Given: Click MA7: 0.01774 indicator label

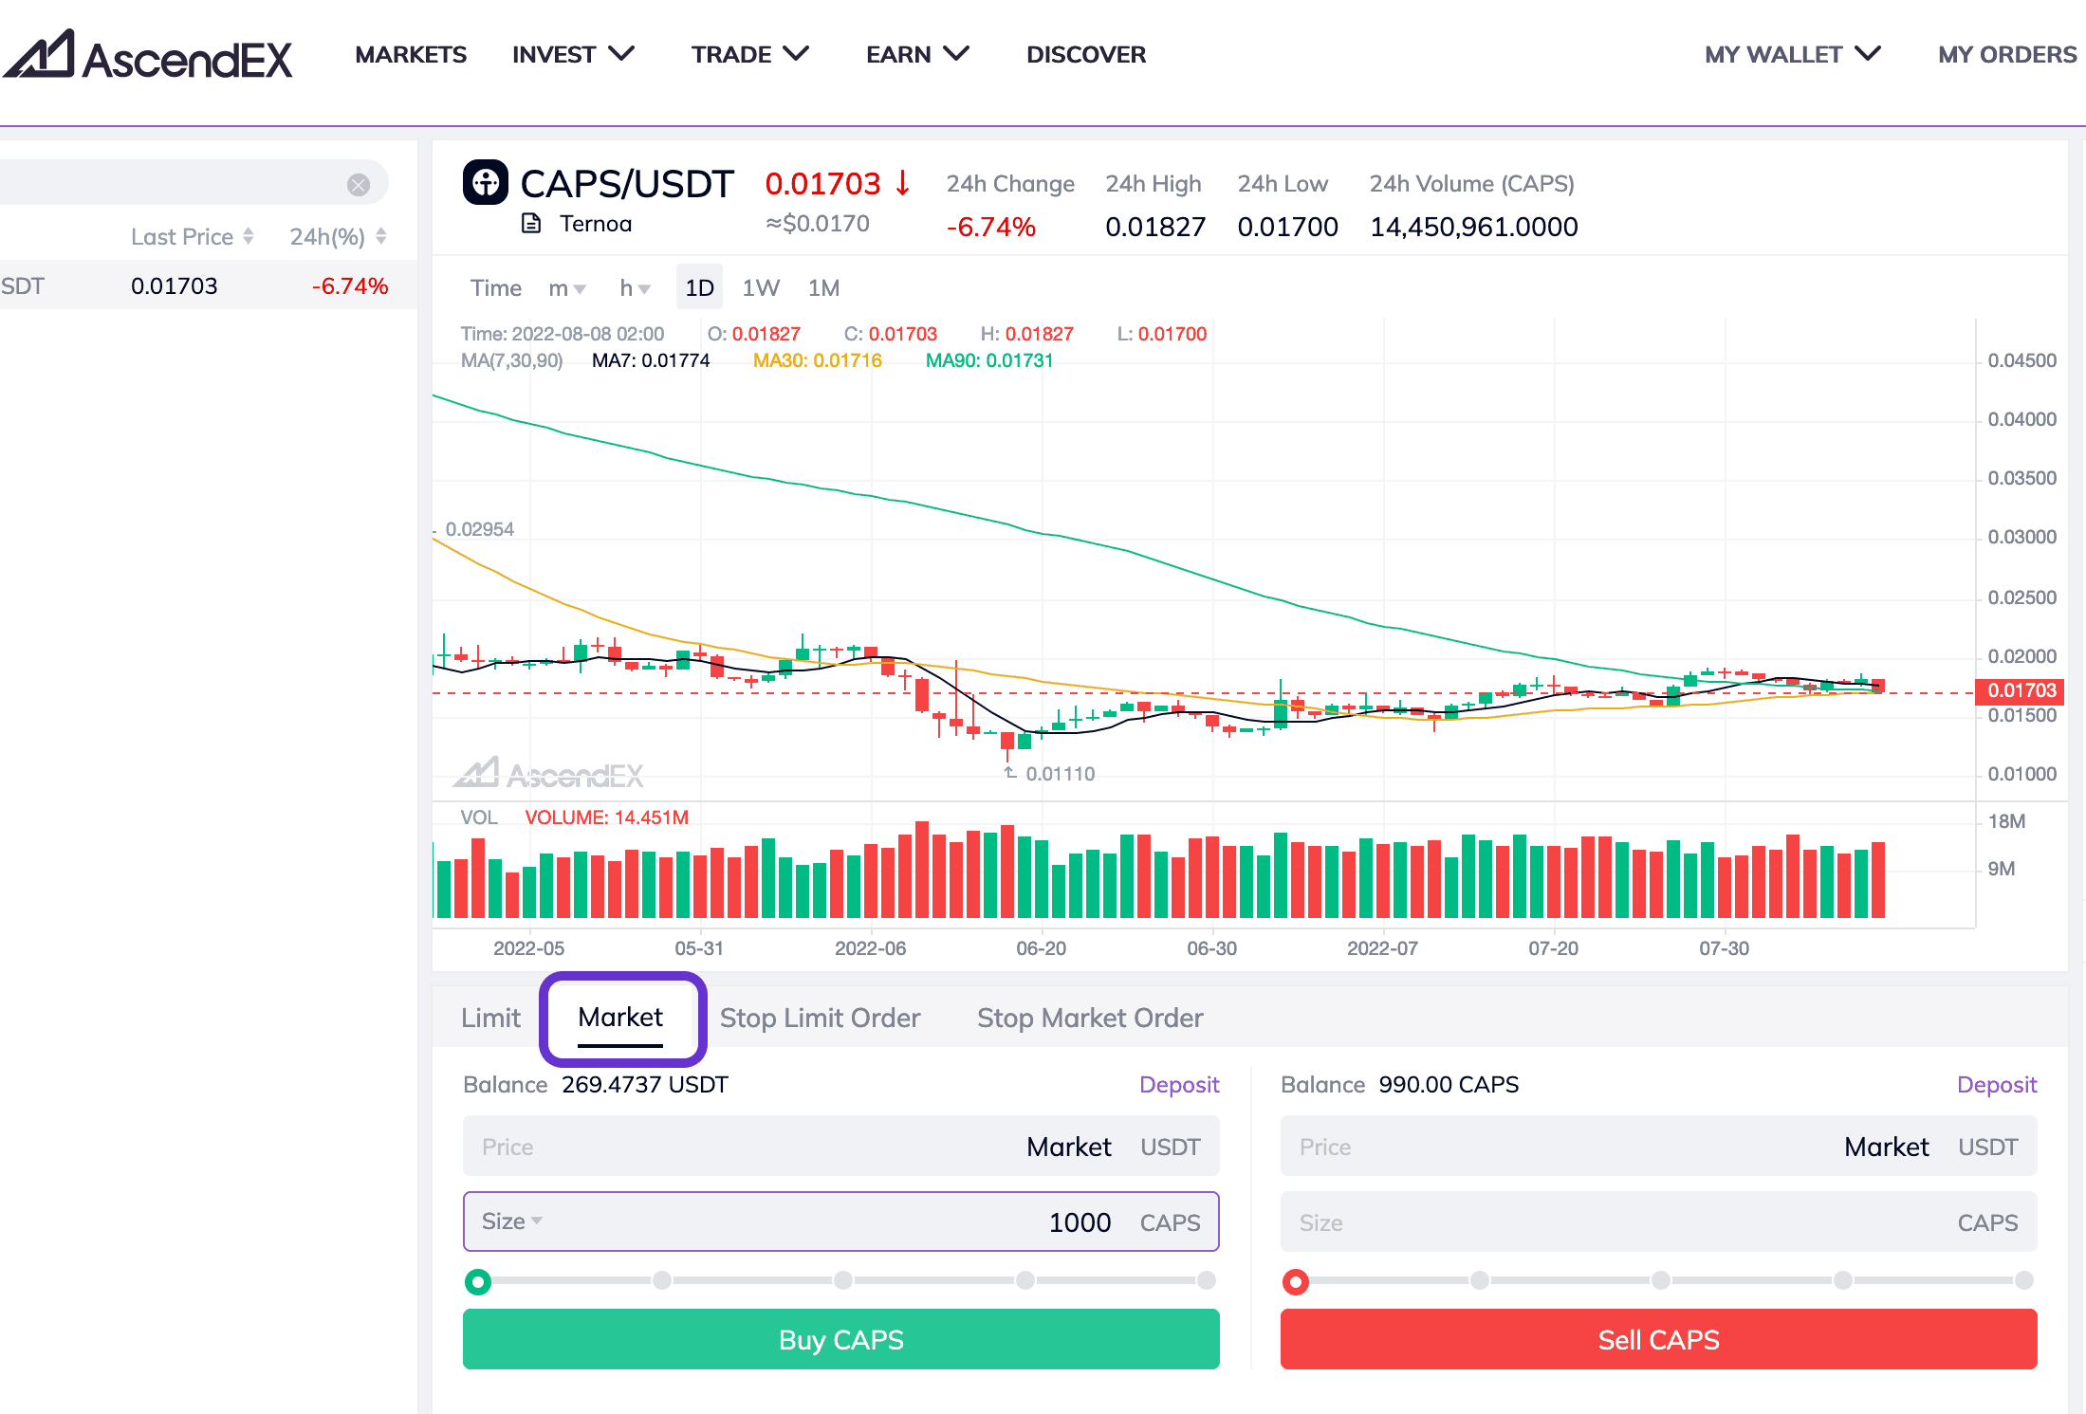Looking at the screenshot, I should coord(651,360).
